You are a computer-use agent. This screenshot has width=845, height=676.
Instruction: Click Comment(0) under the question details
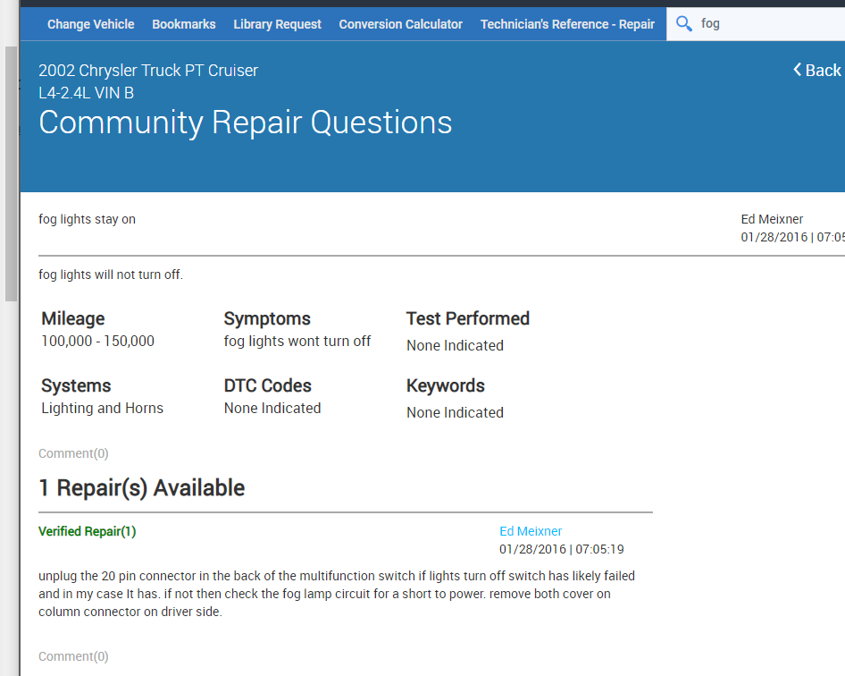(73, 453)
